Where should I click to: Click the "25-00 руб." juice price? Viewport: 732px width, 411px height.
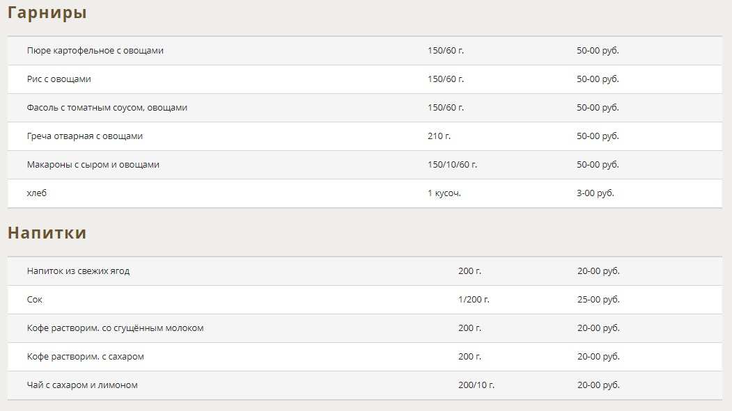coord(598,300)
